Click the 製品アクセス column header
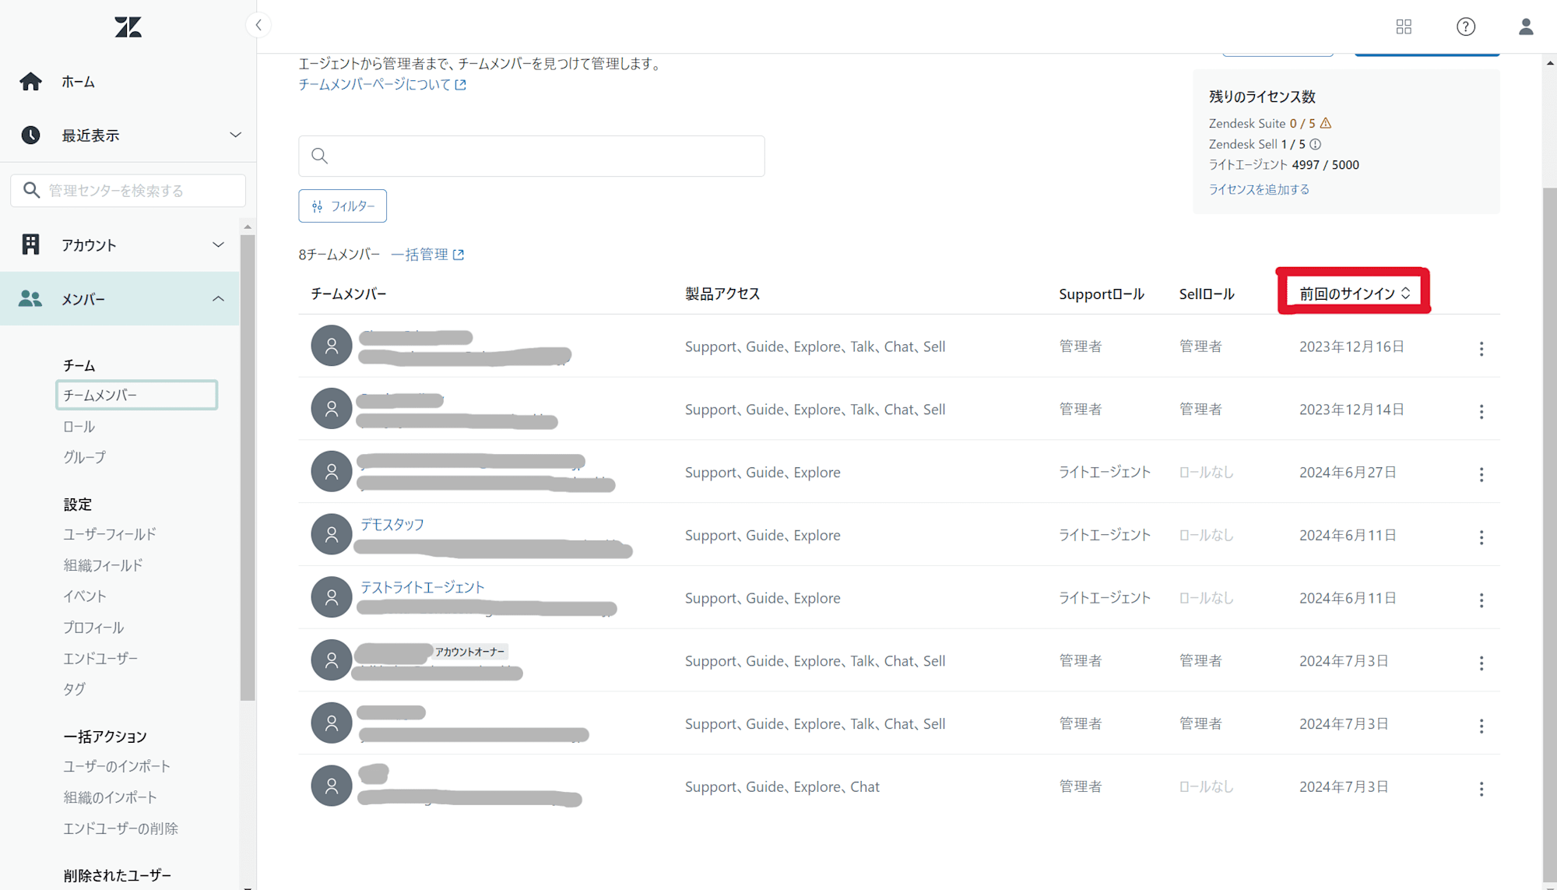This screenshot has width=1557, height=890. pos(722,294)
